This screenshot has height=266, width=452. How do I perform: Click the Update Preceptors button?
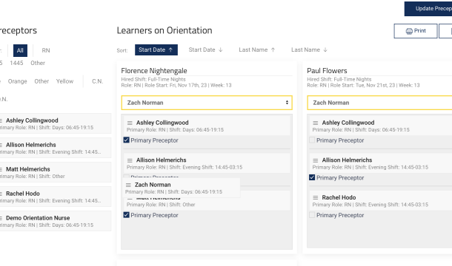[428, 9]
